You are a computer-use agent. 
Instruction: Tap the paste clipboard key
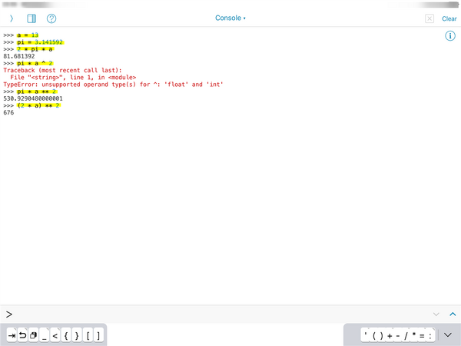[33, 336]
